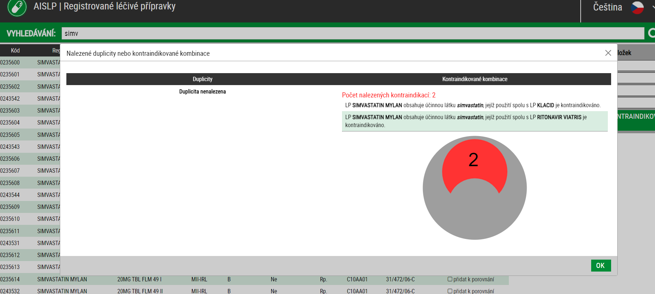Click registration number 31/472/06-C in row 0235614
The width and height of the screenshot is (655, 294).
400,279
